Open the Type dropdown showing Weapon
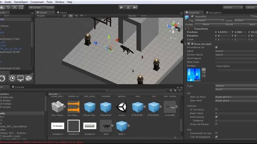The width and height of the screenshot is (257, 144). pyautogui.click(x=236, y=86)
